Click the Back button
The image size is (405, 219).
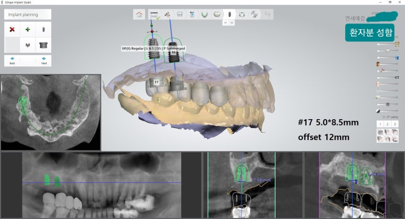click(12, 60)
